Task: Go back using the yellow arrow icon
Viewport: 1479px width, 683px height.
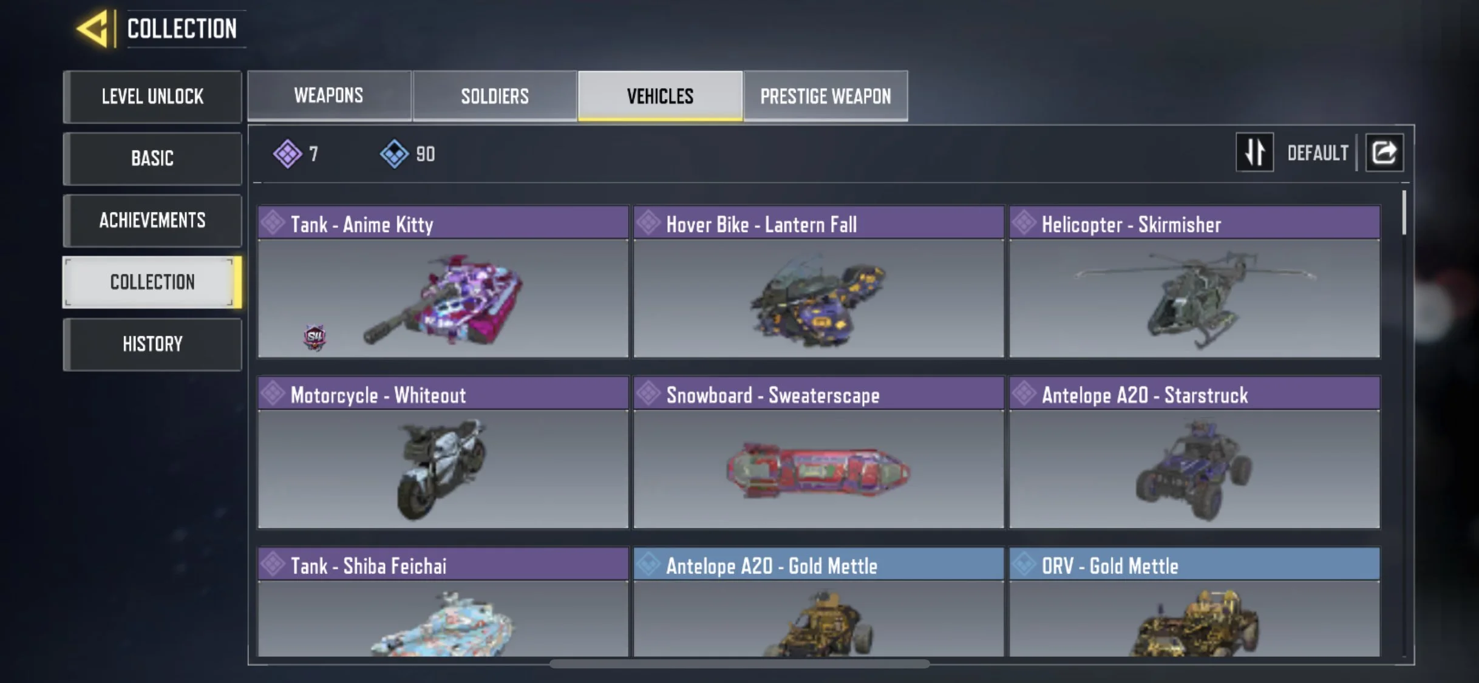Action: [x=93, y=29]
